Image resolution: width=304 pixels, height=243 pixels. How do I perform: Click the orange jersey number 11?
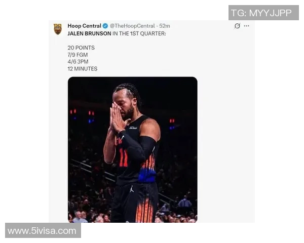pyautogui.click(x=124, y=158)
